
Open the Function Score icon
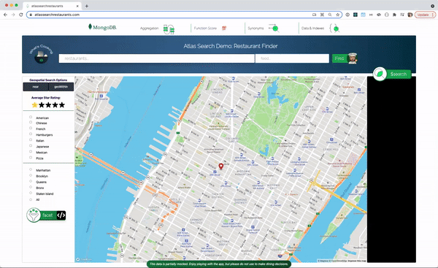click(224, 28)
